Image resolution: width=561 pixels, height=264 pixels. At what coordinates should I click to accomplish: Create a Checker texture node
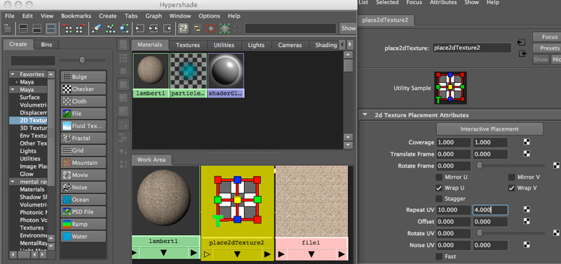tap(83, 89)
